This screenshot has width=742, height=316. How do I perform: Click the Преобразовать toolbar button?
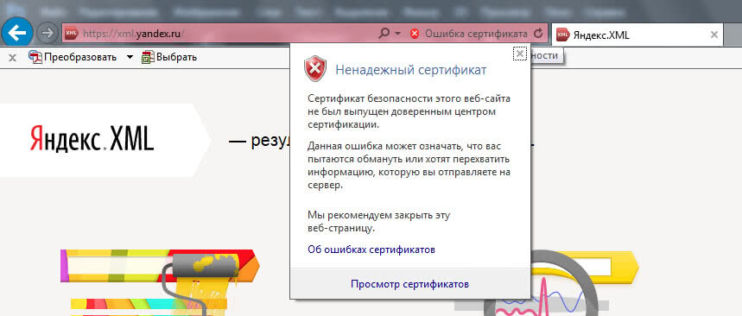[x=73, y=57]
